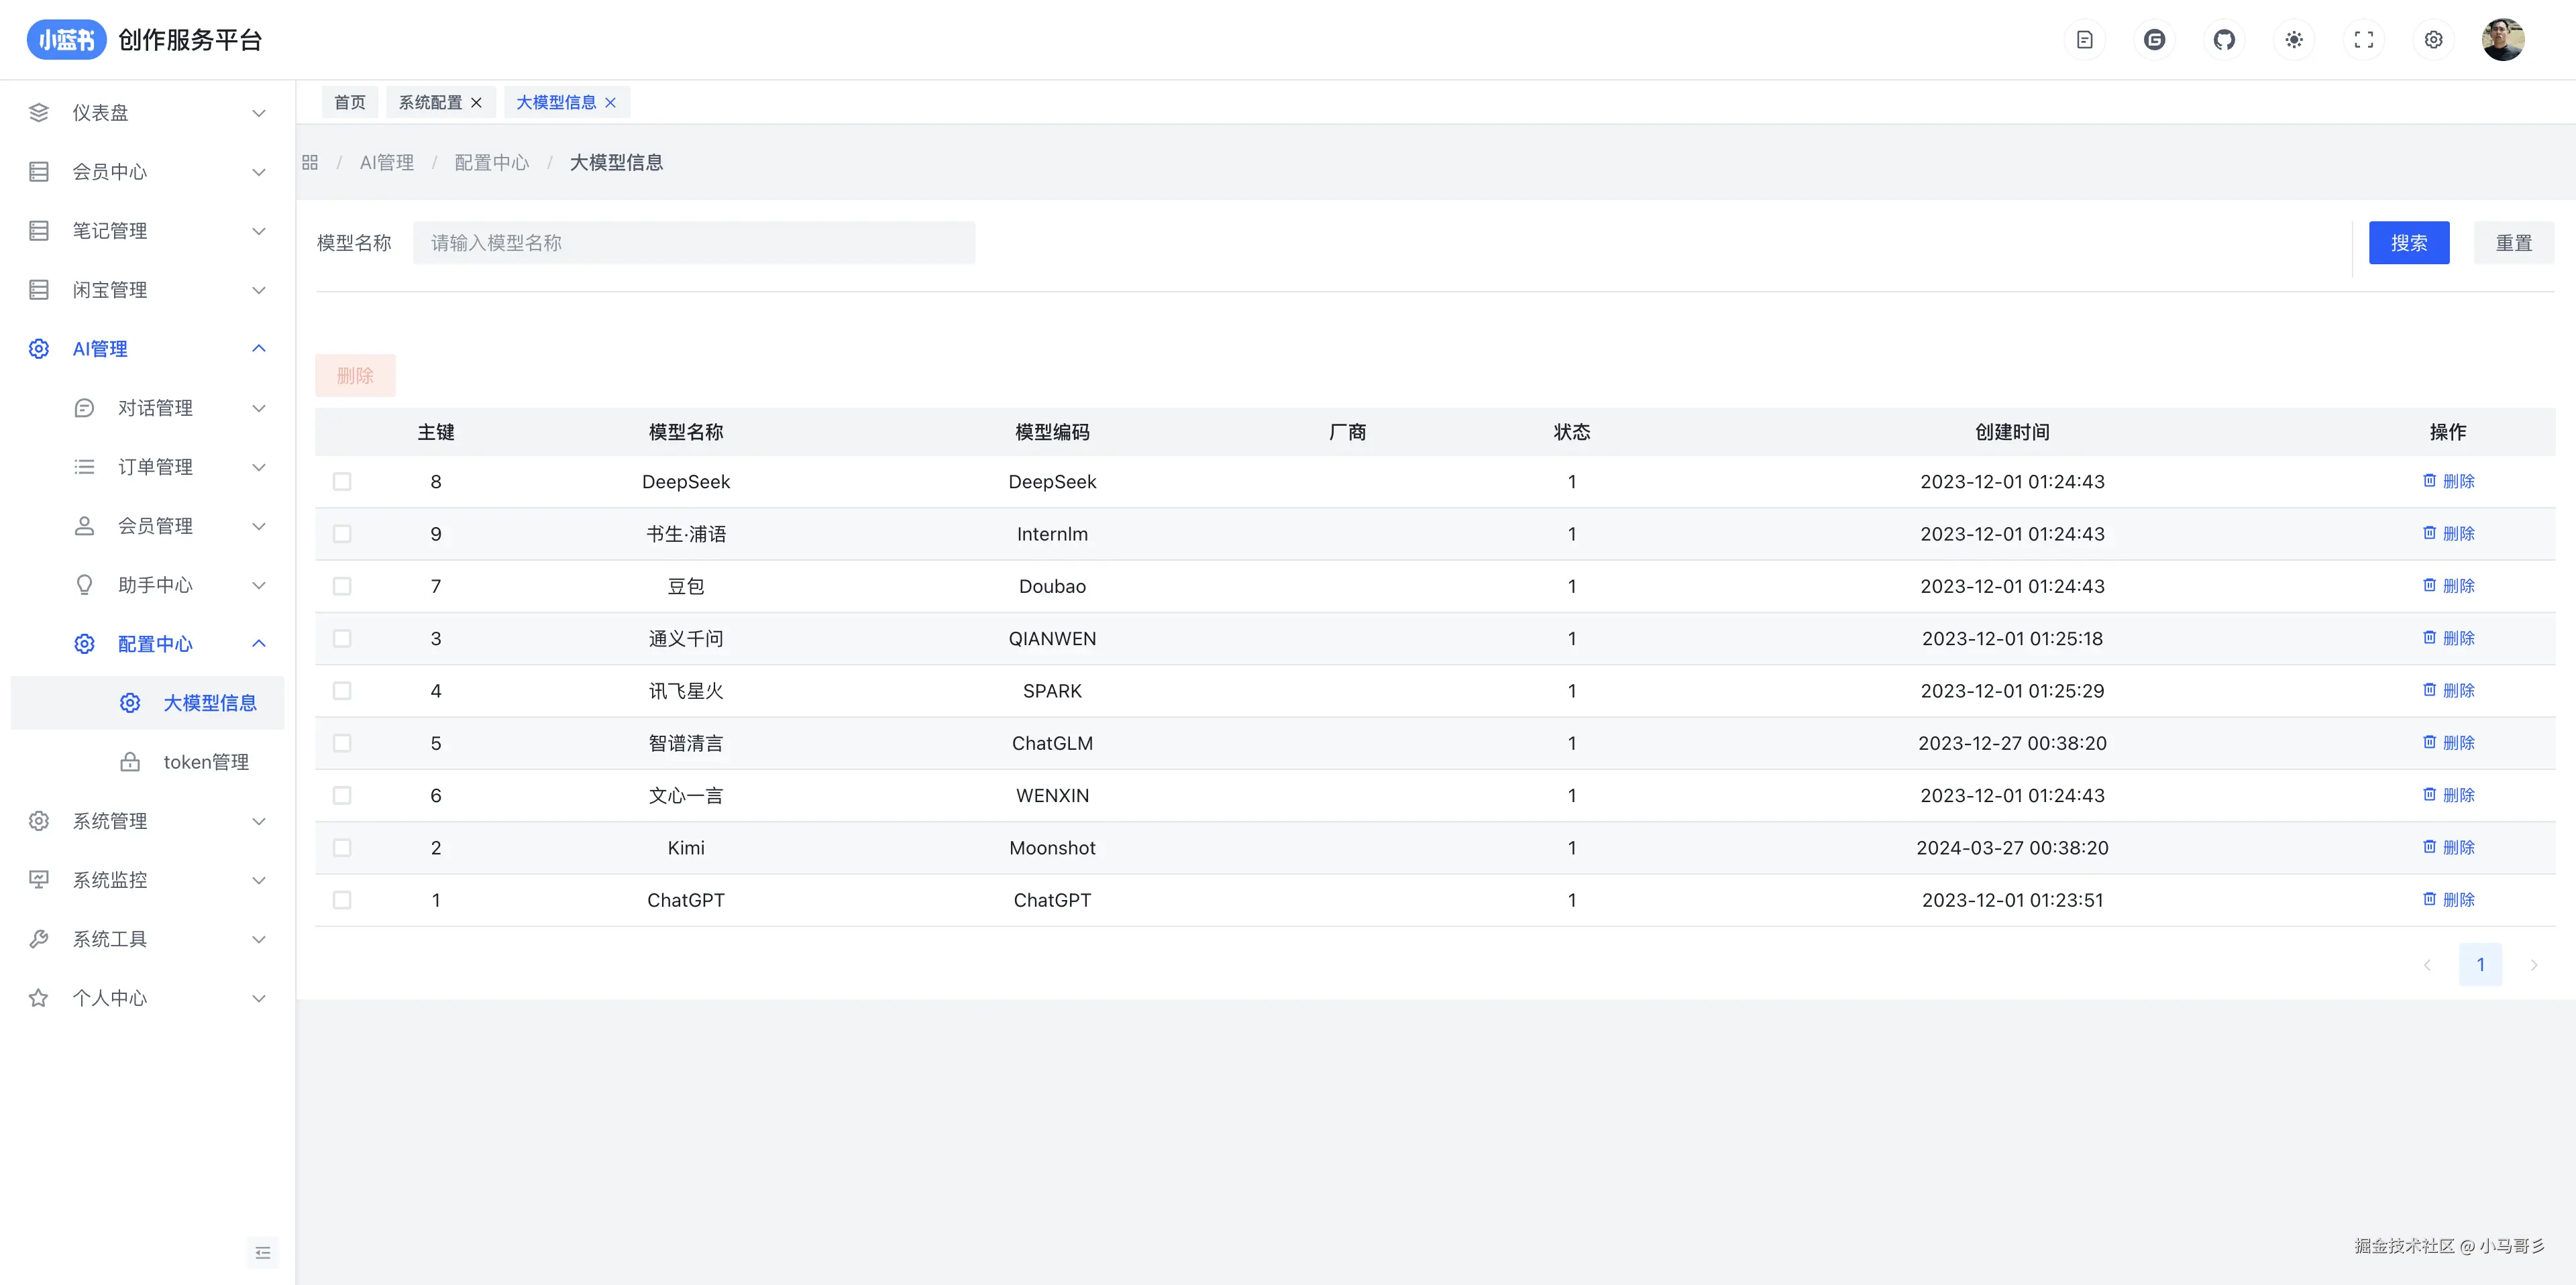Open token管理 in the sidebar
Viewport: 2576px width, 1285px height.
[x=205, y=762]
